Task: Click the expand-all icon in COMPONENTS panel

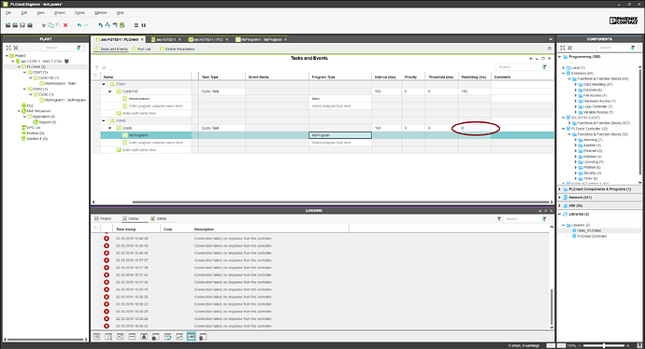Action: pos(563,48)
